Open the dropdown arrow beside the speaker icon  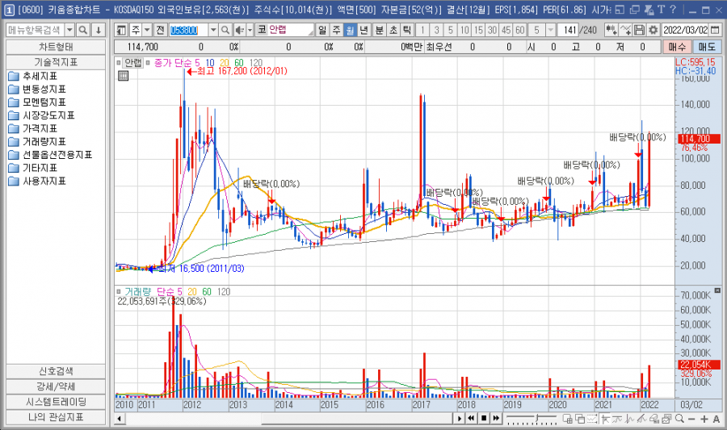[250, 30]
